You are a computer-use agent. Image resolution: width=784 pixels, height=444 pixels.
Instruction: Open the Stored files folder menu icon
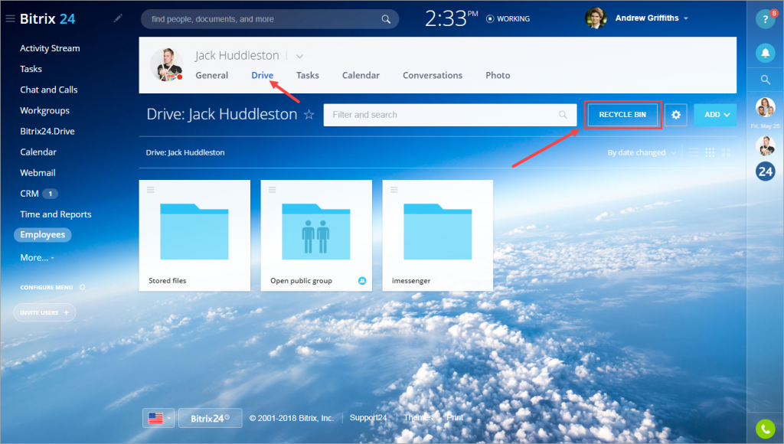151,190
